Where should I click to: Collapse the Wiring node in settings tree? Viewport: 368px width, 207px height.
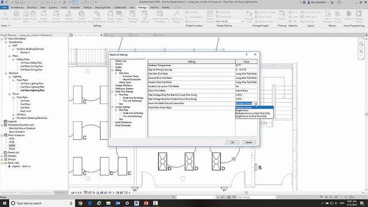(112, 70)
